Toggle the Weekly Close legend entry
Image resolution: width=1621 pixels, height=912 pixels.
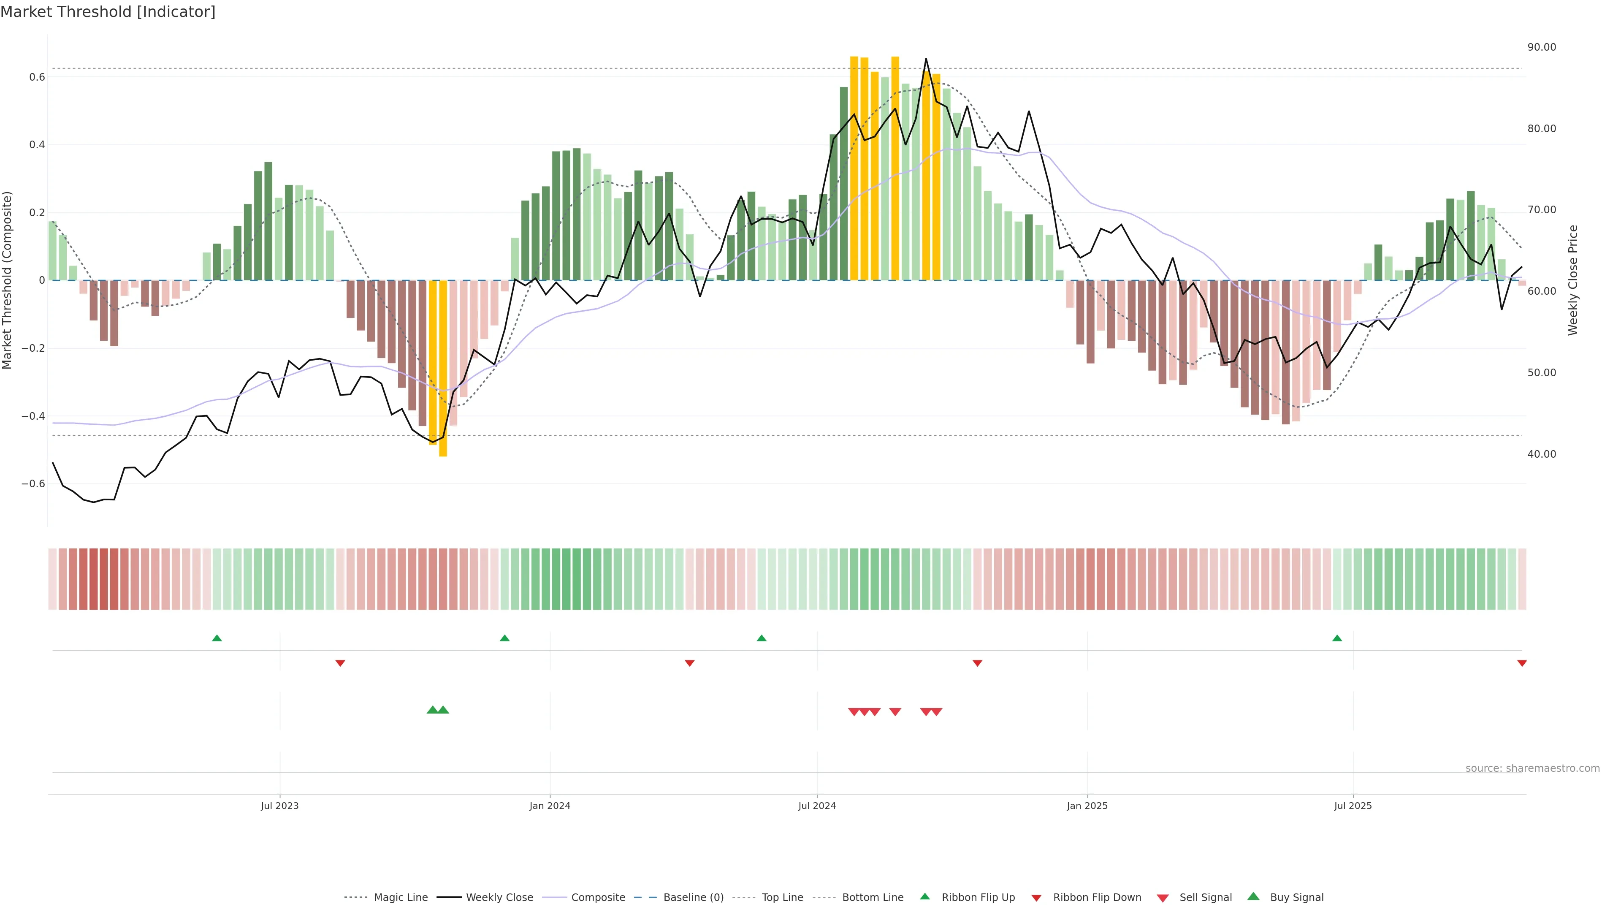499,898
